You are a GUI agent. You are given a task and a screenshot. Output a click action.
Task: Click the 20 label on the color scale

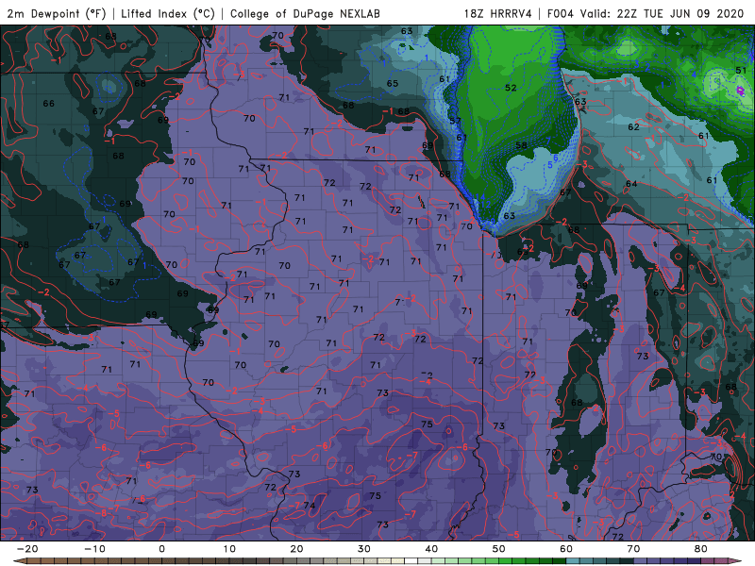[x=296, y=549]
